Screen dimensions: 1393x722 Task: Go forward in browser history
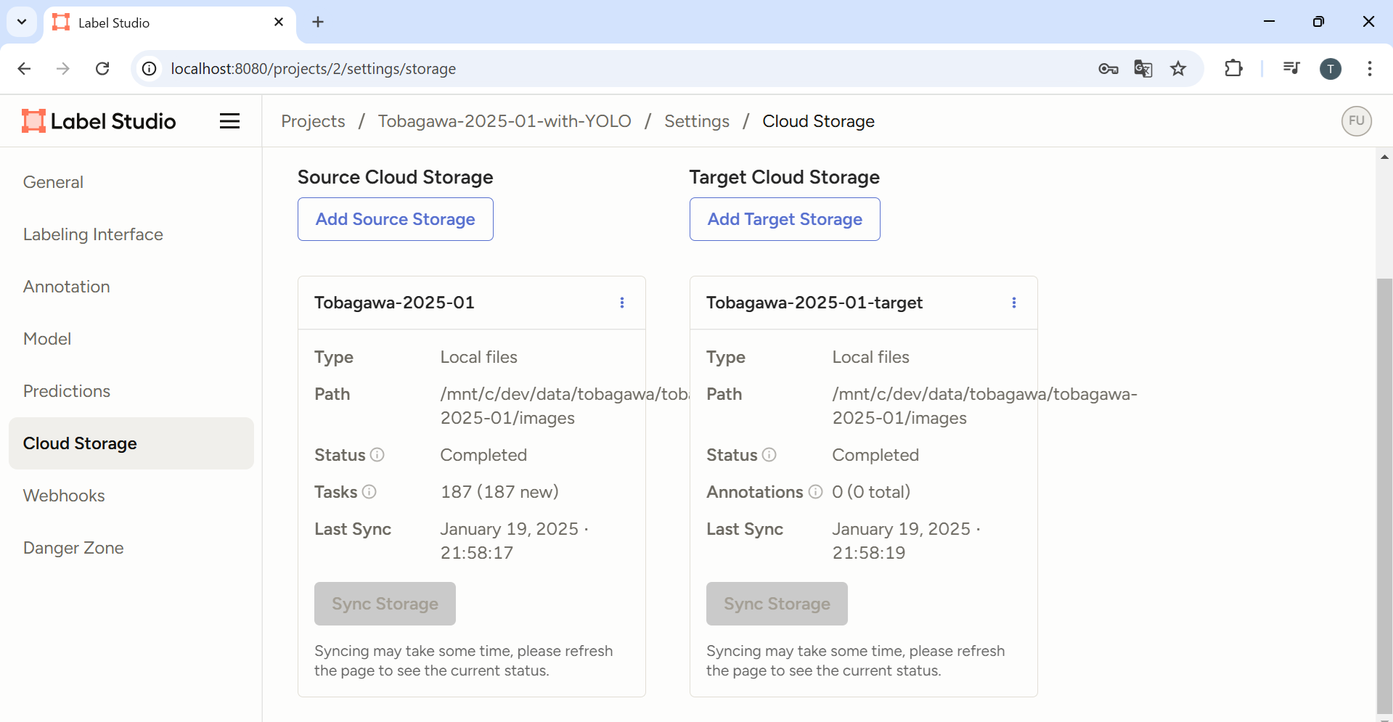pos(63,68)
